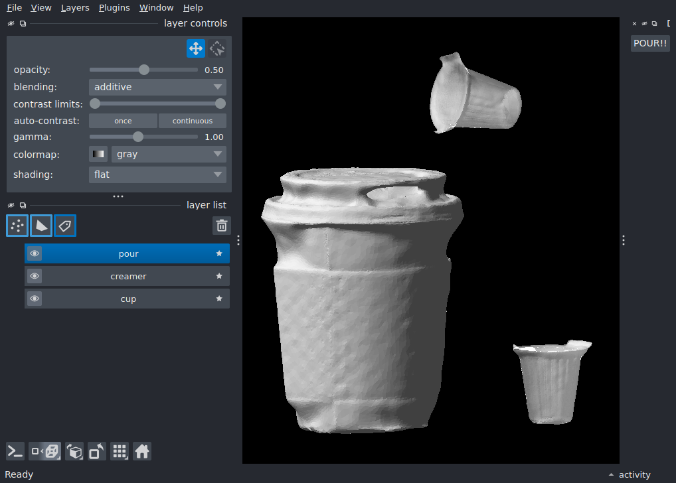Viewport: 676px width, 483px height.
Task: Float the layer list panel
Action: (x=23, y=205)
